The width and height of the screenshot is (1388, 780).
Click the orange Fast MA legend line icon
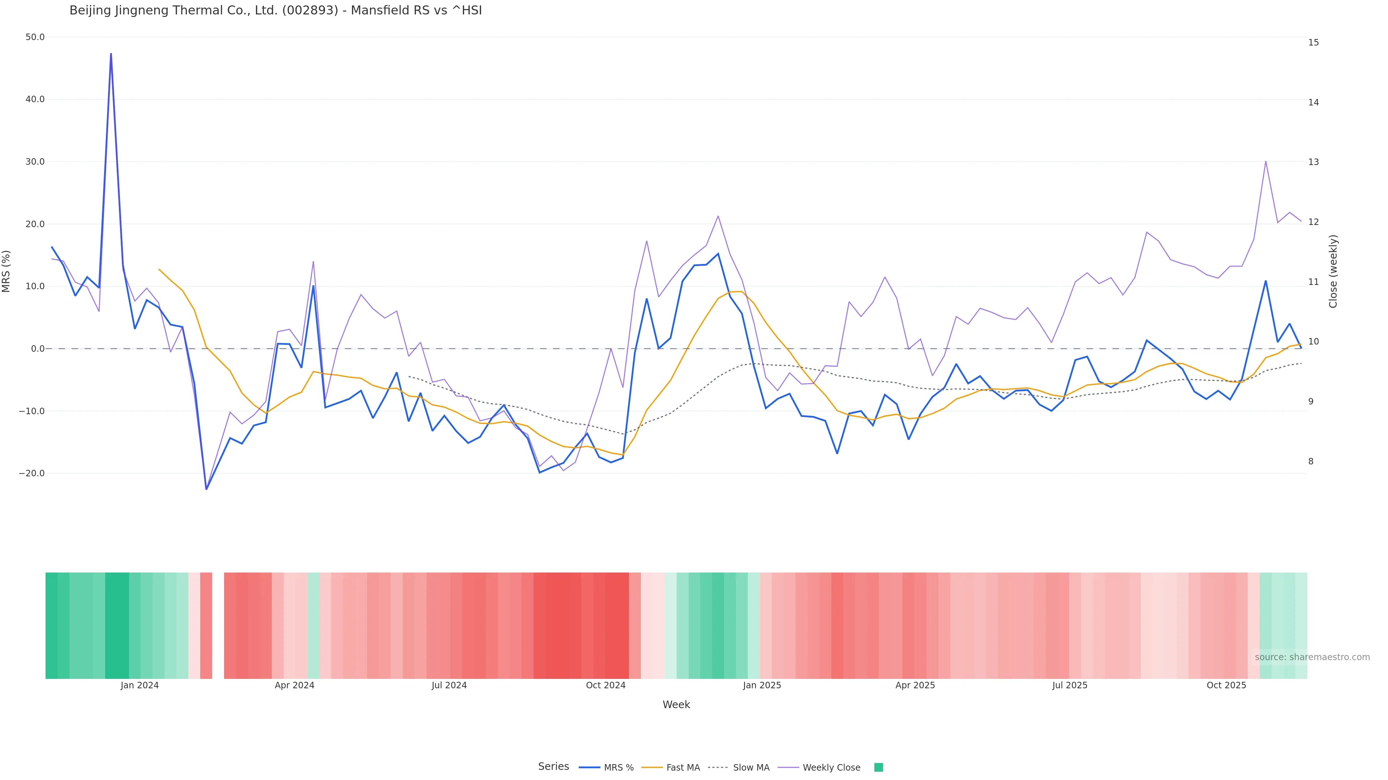pyautogui.click(x=652, y=768)
